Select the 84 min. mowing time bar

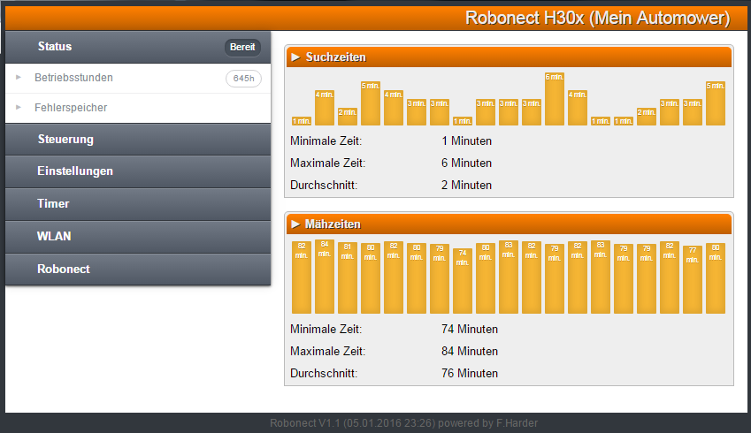pos(325,277)
